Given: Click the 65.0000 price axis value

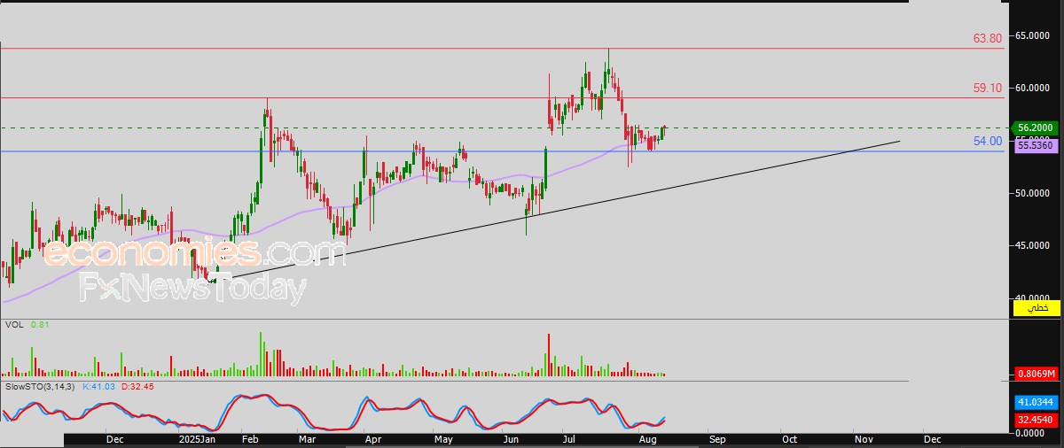Looking at the screenshot, I should click(1036, 35).
